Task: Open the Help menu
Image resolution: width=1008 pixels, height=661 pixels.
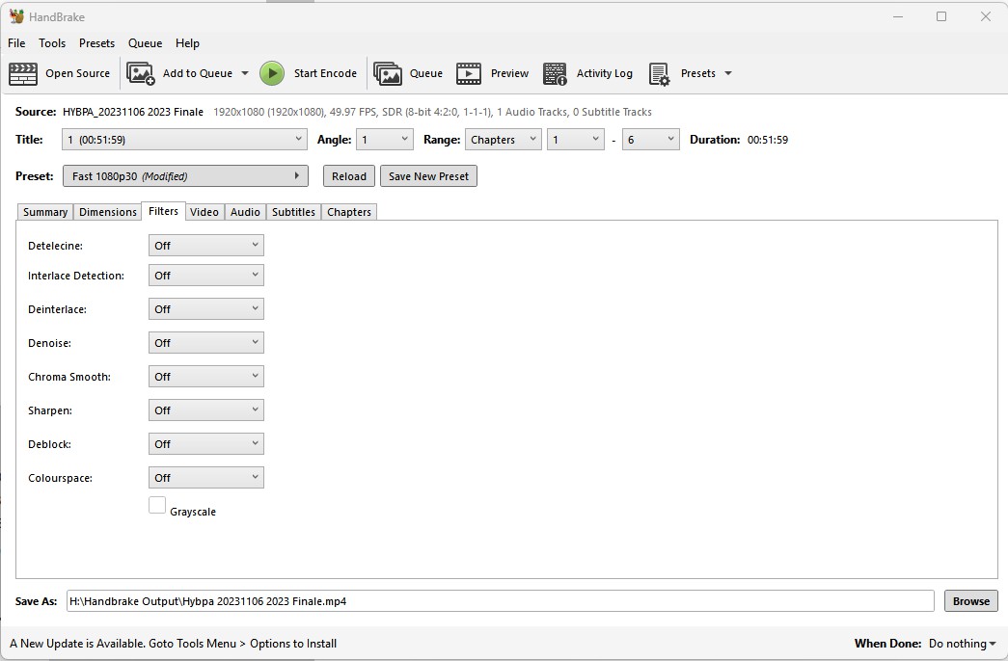Action: pyautogui.click(x=188, y=43)
